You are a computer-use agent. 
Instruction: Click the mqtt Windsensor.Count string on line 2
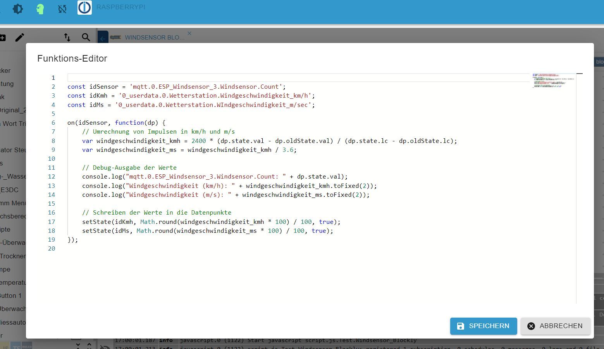(x=206, y=87)
